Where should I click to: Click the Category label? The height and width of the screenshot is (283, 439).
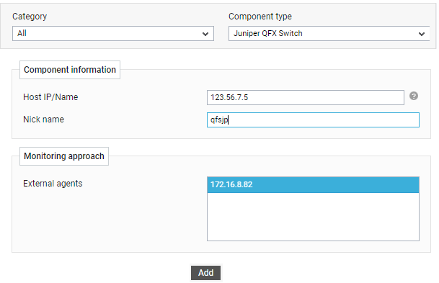[30, 17]
